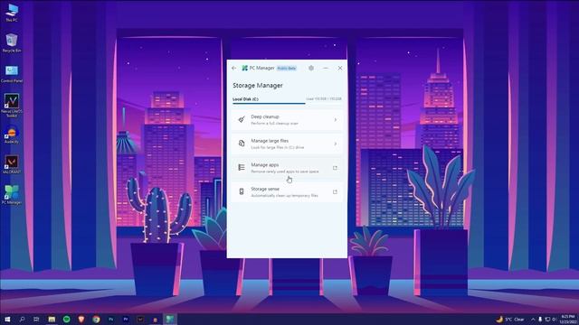Select VALORANT desktop shortcut
Screen dimensions: 579x325
click(12, 164)
